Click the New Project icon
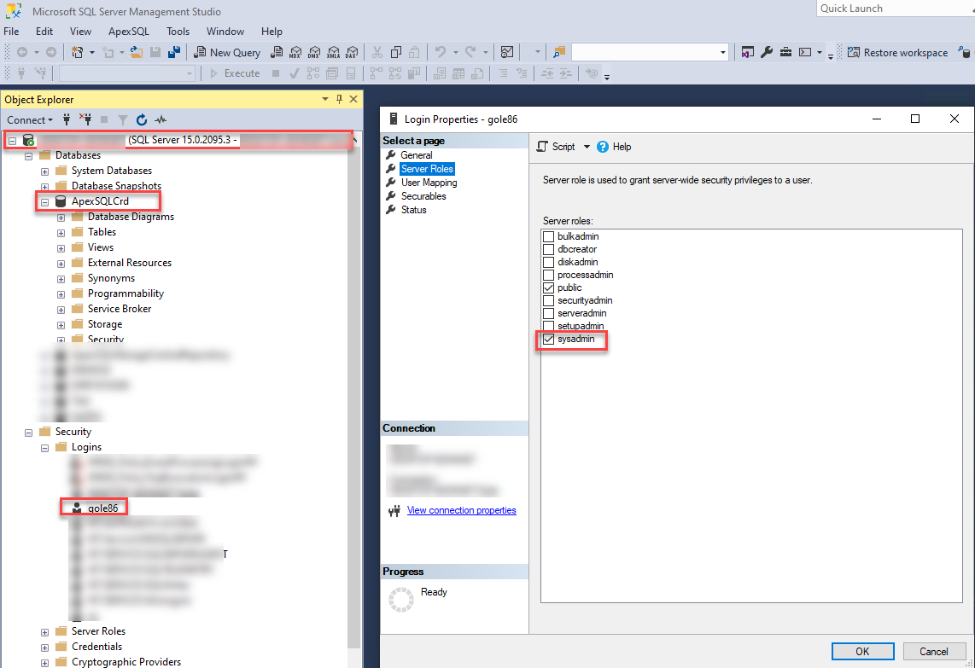 (x=77, y=53)
